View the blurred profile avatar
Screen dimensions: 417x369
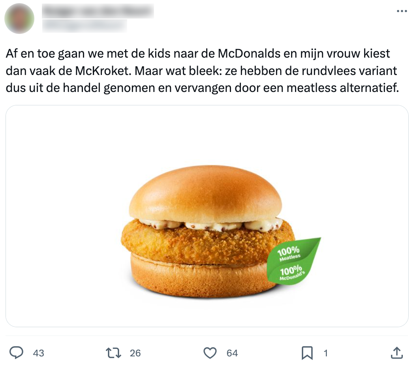pyautogui.click(x=19, y=19)
